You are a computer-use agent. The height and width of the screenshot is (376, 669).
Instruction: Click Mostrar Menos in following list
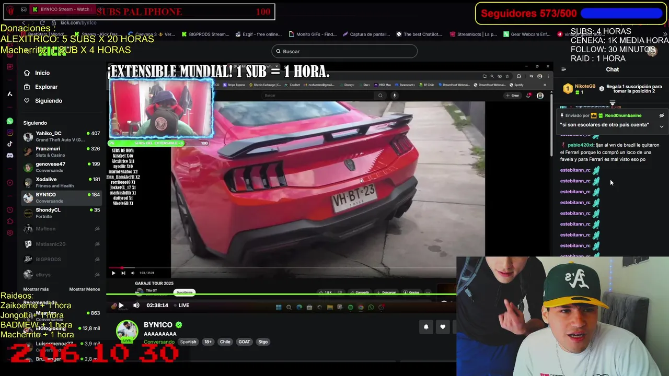(x=84, y=289)
